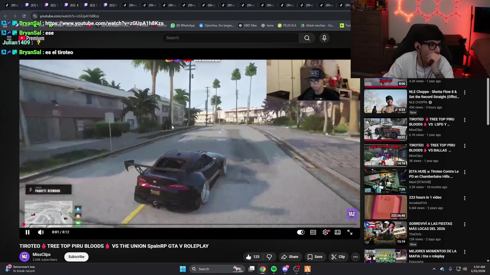Open the tarea bookmark
490x275 pixels.
click(267, 26)
